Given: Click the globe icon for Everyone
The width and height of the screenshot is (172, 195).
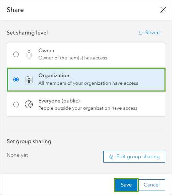Looking at the screenshot, I should 29,105.
